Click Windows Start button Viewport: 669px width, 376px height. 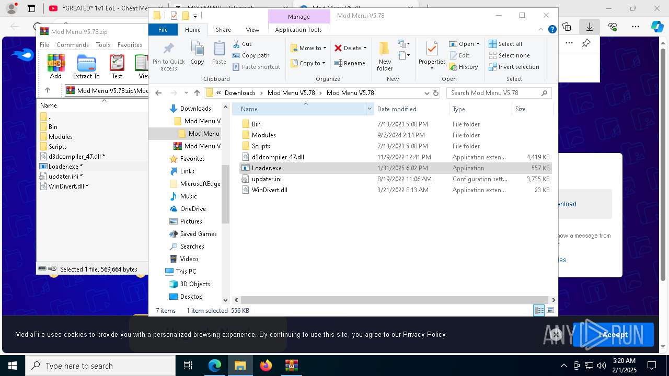(x=12, y=366)
